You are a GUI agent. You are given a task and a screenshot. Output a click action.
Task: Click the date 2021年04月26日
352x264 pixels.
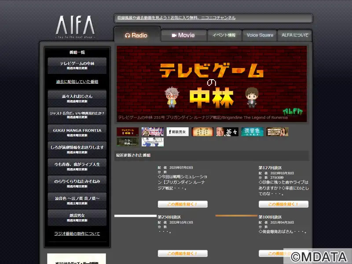point(282,223)
